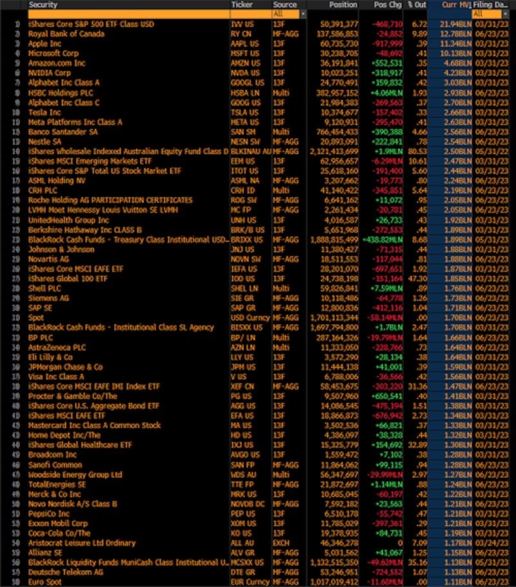Open Apple Inc security
The width and height of the screenshot is (516, 587).
pos(45,43)
